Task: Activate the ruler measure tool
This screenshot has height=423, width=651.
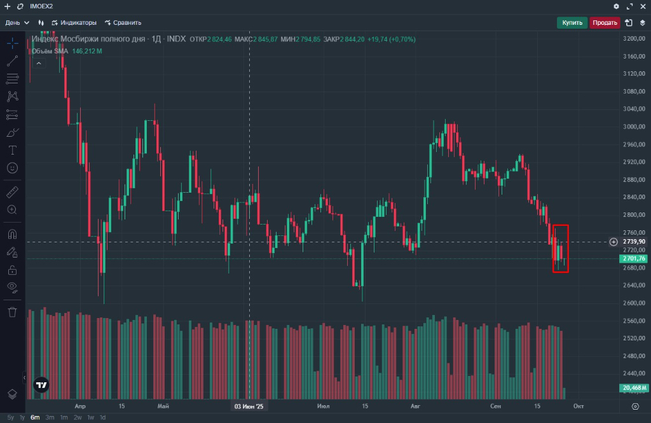Action: tap(12, 191)
